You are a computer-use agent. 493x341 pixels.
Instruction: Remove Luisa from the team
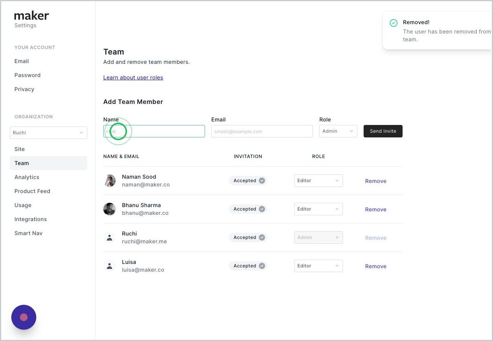pyautogui.click(x=376, y=266)
